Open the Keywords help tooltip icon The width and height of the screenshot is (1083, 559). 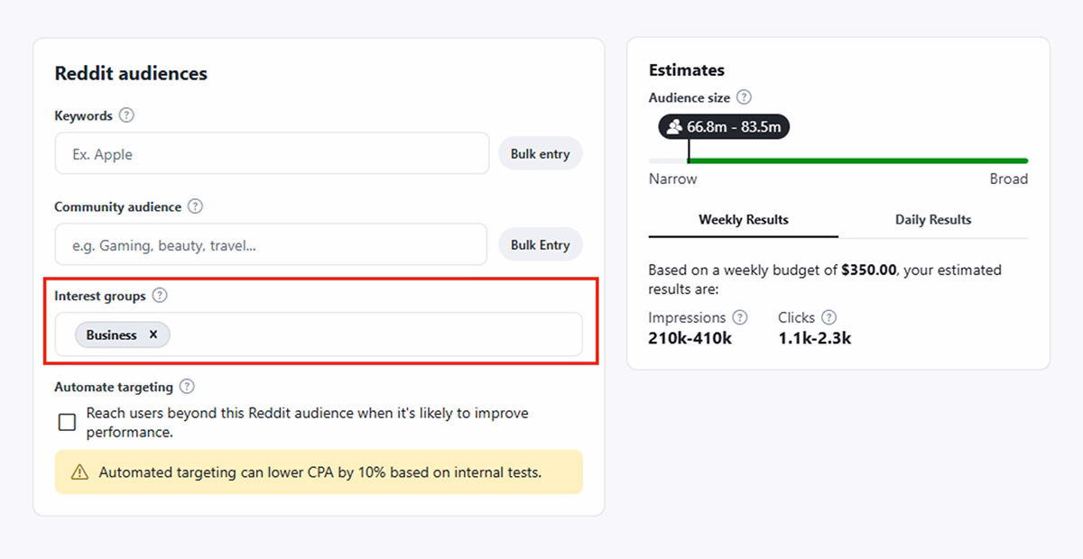click(x=126, y=115)
